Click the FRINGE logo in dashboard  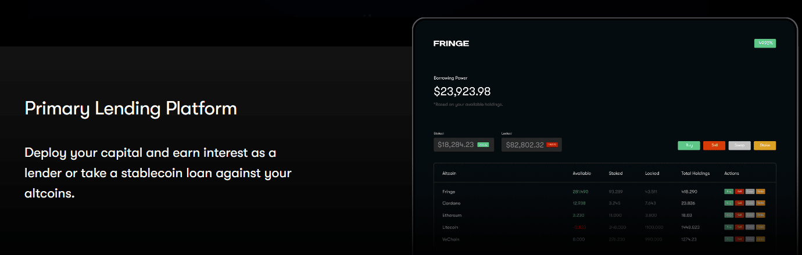click(x=451, y=44)
